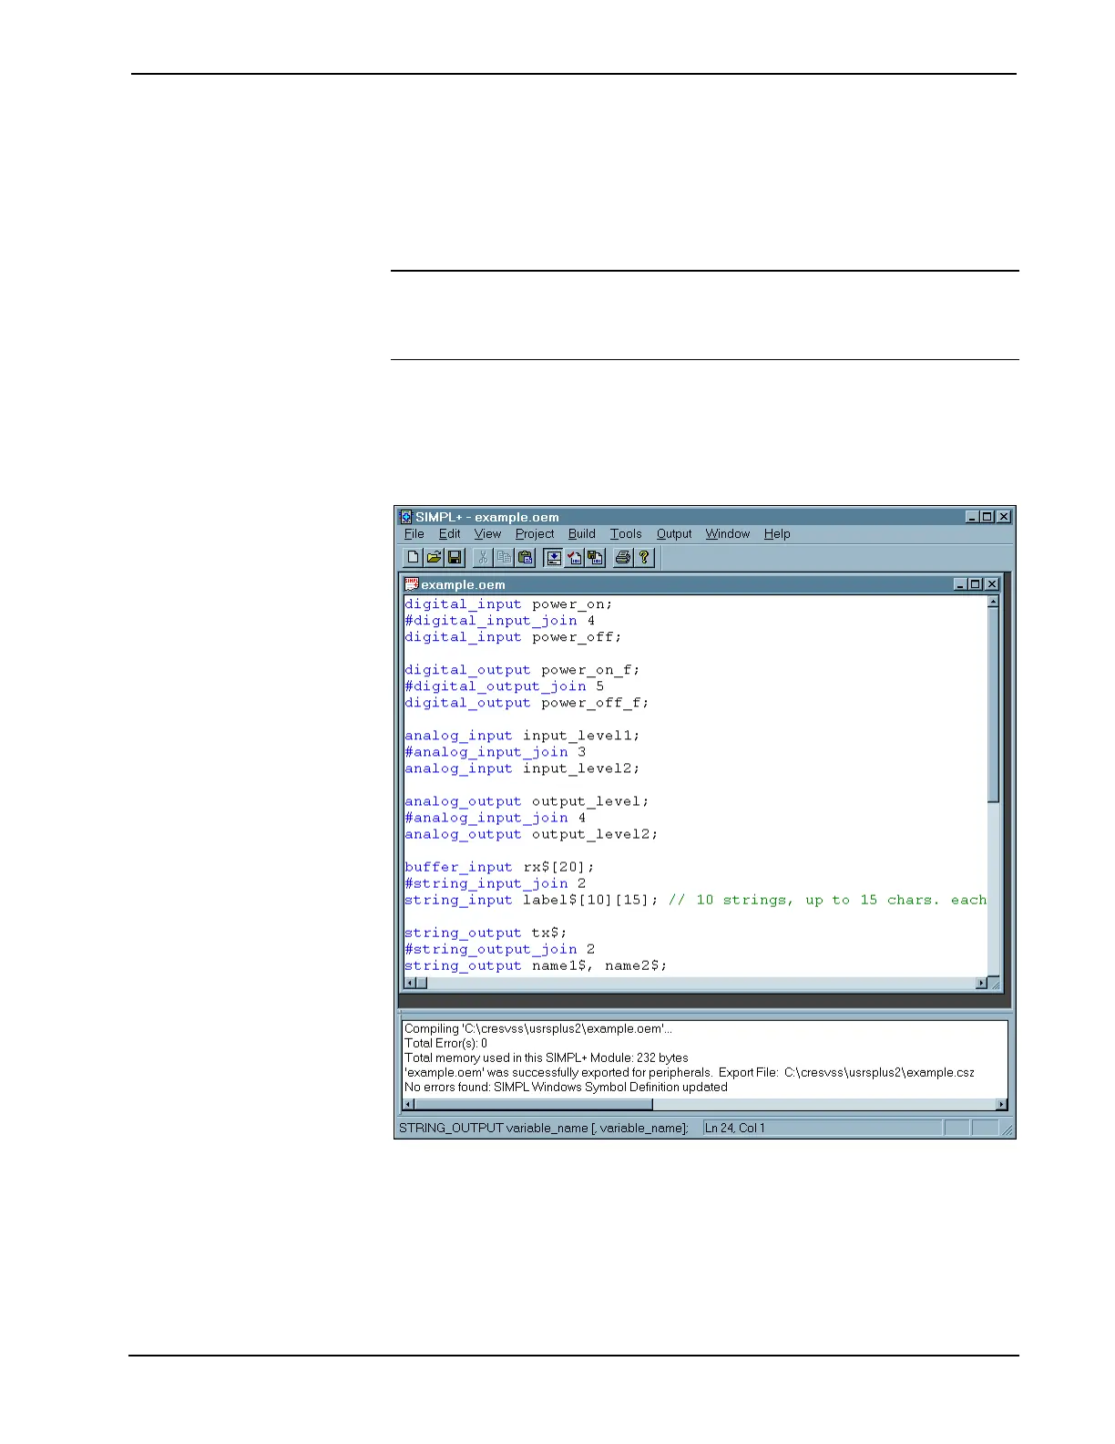
Task: Click the editor's horizontal scroll right arrow
Action: coord(981,983)
